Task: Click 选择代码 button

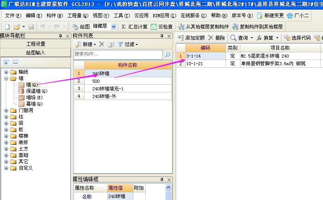Action: tap(297, 38)
